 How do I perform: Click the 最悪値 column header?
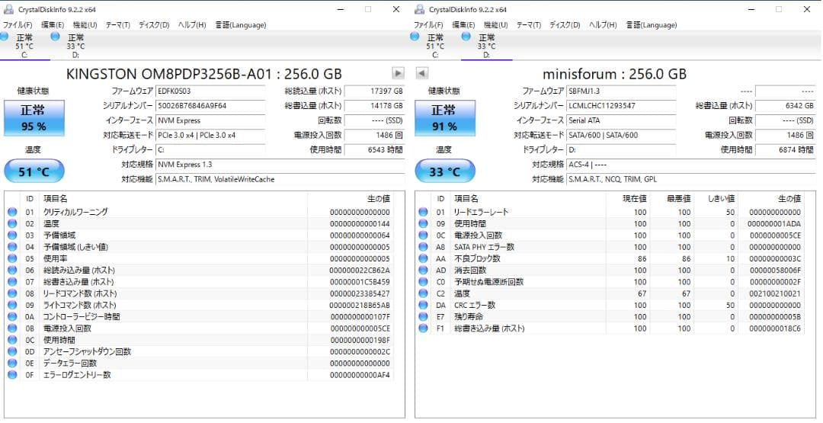[x=672, y=199]
